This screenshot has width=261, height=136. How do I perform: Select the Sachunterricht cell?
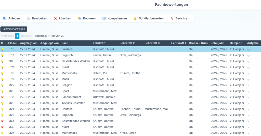click(x=71, y=97)
